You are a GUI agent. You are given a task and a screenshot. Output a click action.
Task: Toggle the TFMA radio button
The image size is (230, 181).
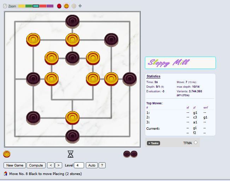coord(196,142)
